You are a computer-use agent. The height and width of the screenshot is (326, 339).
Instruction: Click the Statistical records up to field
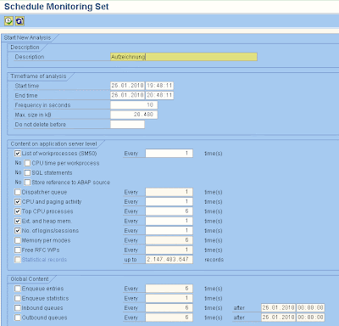(x=169, y=260)
